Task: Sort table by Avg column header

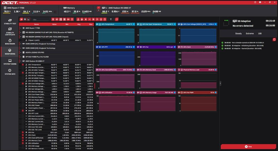Action: coord(79,24)
